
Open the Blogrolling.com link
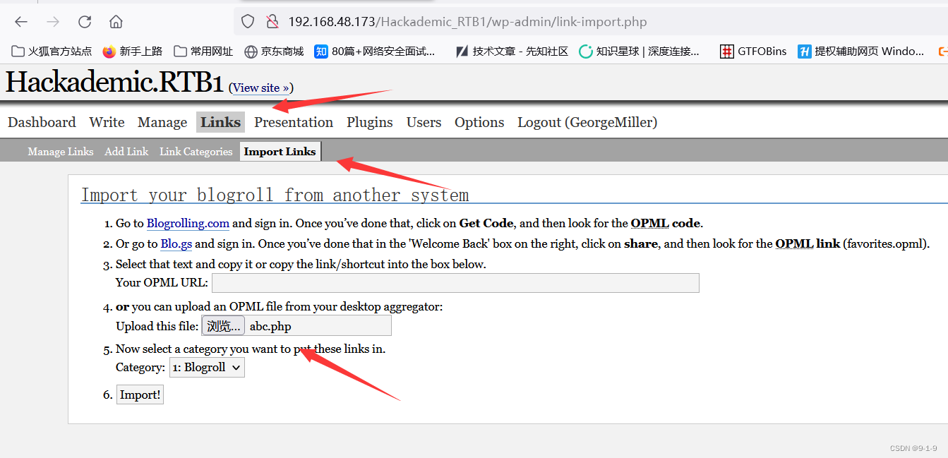(x=188, y=223)
